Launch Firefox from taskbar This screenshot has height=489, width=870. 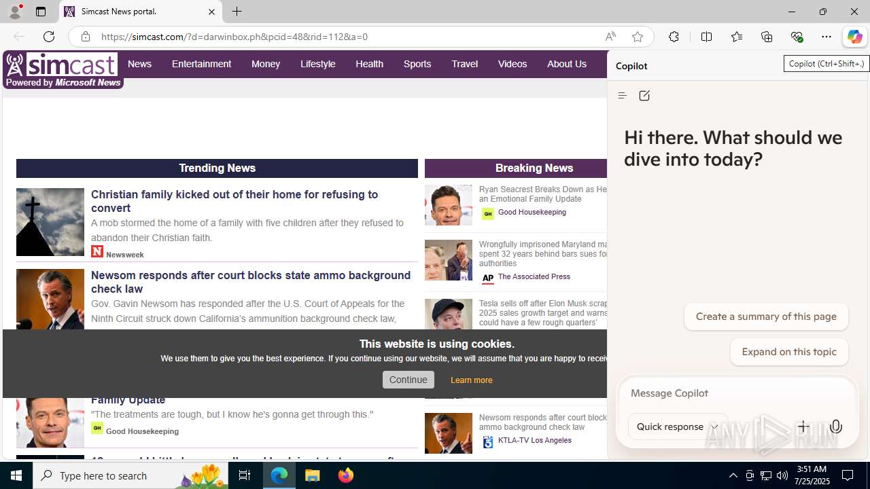(346, 475)
